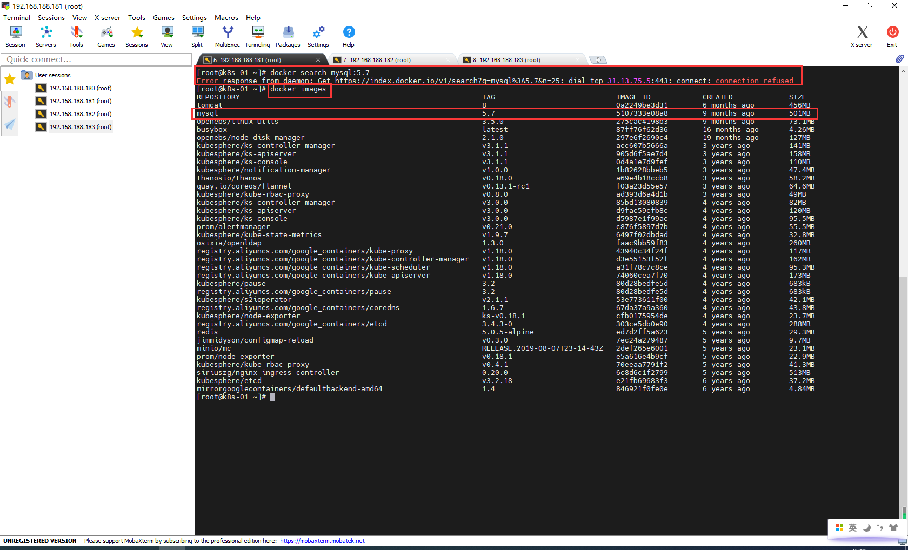Click the busybox repository name
Viewport: 908px width, 550px height.
pos(212,130)
